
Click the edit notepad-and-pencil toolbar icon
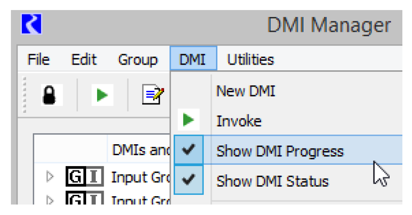pos(153,95)
